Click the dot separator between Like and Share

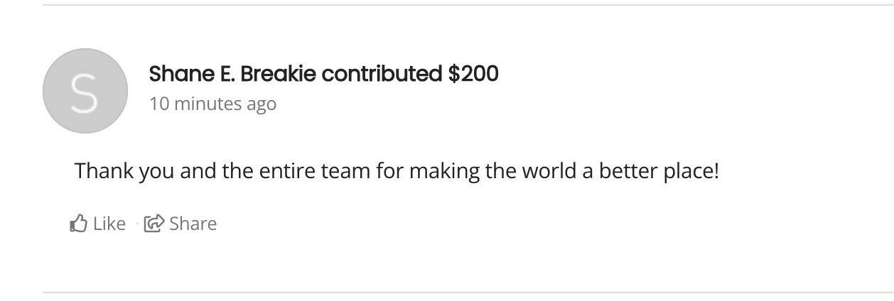tap(135, 225)
